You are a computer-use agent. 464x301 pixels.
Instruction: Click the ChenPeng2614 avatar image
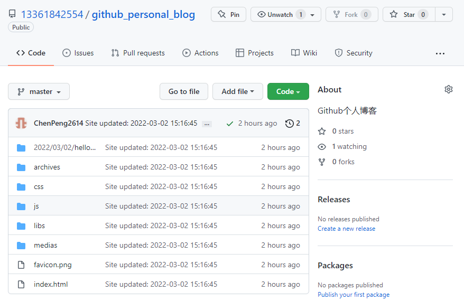coord(21,123)
